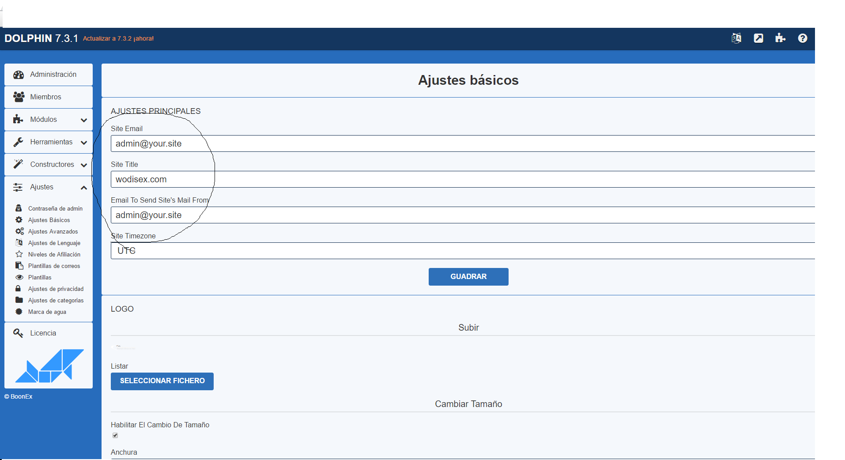Click the Herramientas wrench icon
845x460 pixels.
point(18,142)
